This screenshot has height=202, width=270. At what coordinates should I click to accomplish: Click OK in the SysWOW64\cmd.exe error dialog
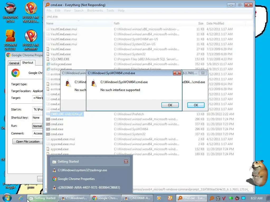click(170, 105)
